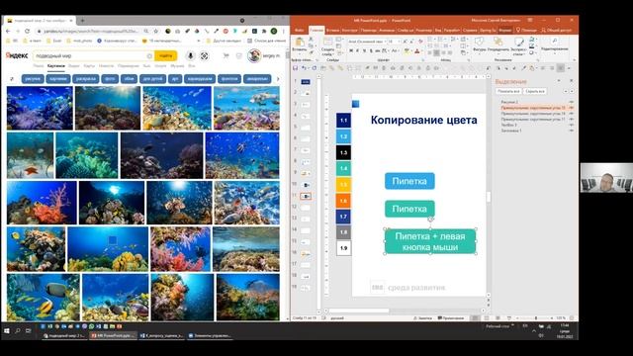Select the 'Пипетка + левая кнопка мыши' shape
Screen dimensions: 633x356
point(430,241)
